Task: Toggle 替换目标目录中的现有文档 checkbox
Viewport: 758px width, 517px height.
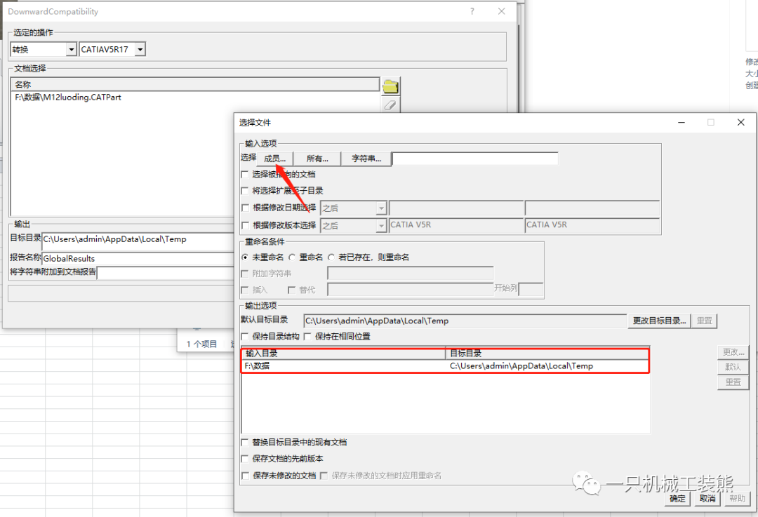Action: 245,443
